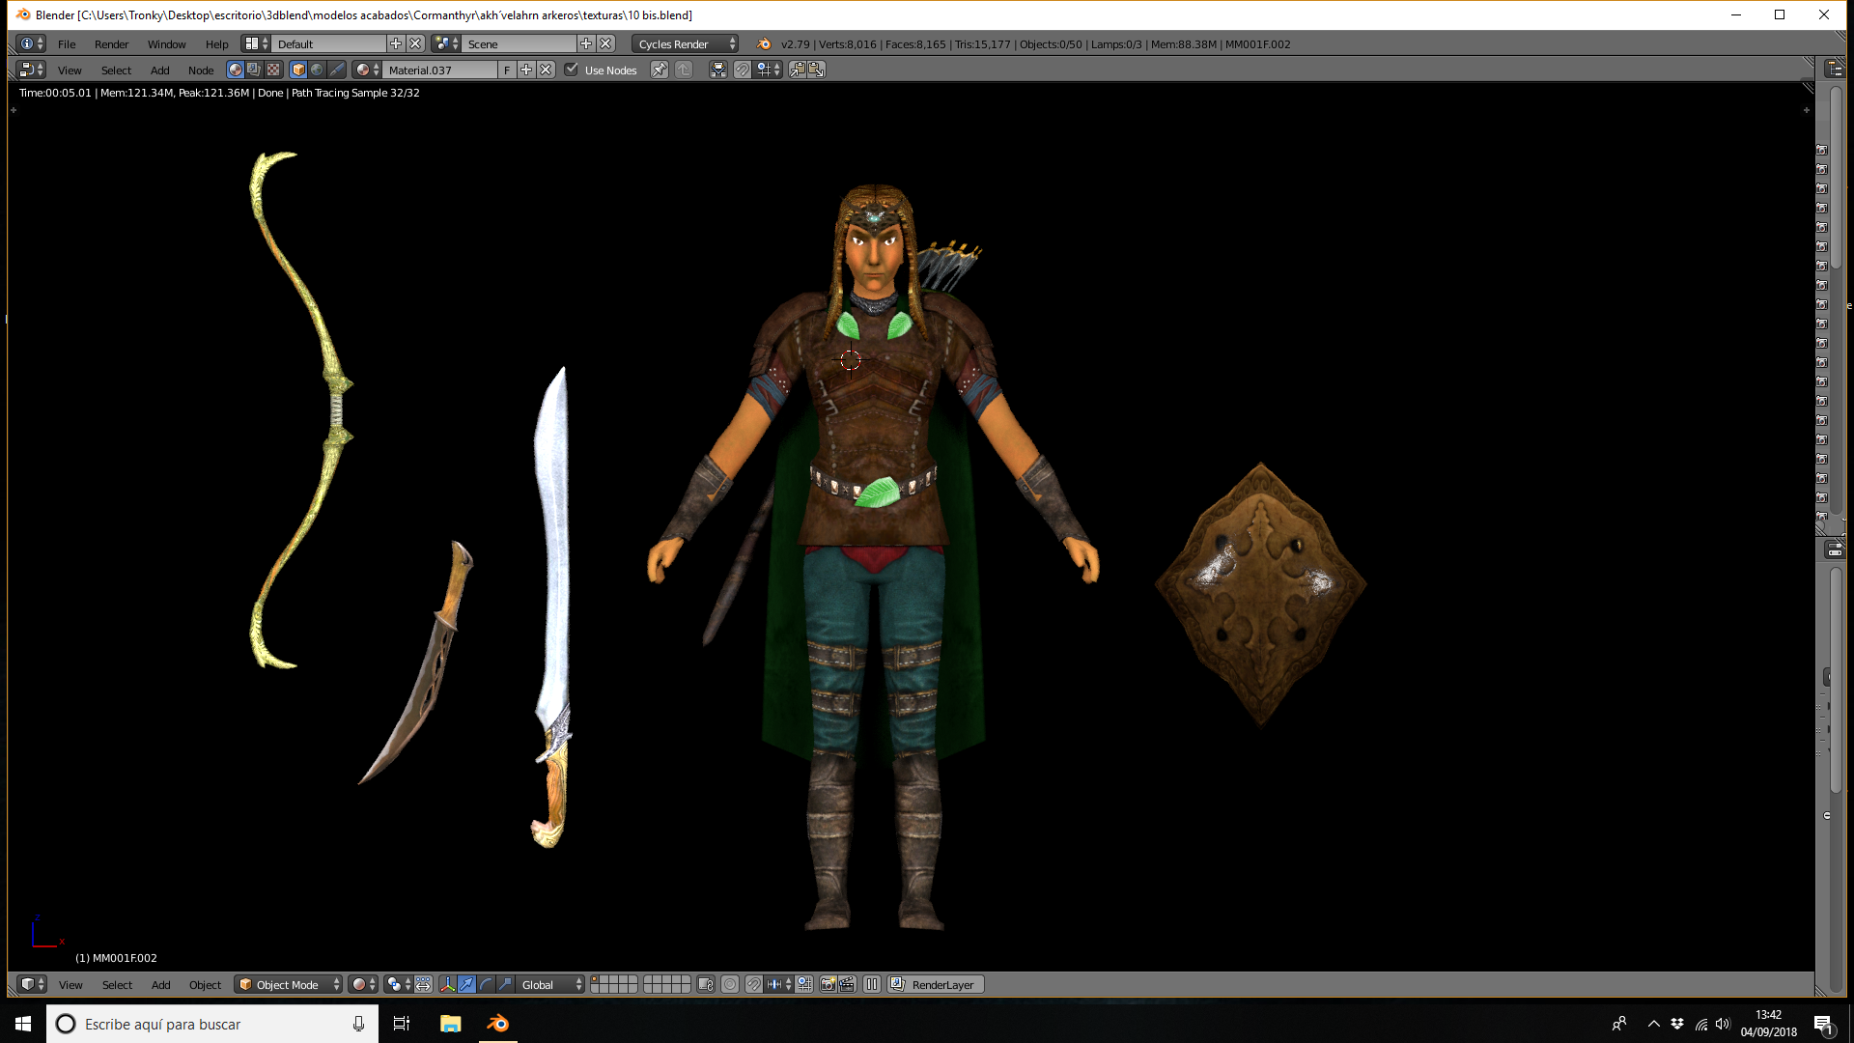1854x1043 pixels.
Task: Toggle the 3D manipulator axes button
Action: point(447,984)
